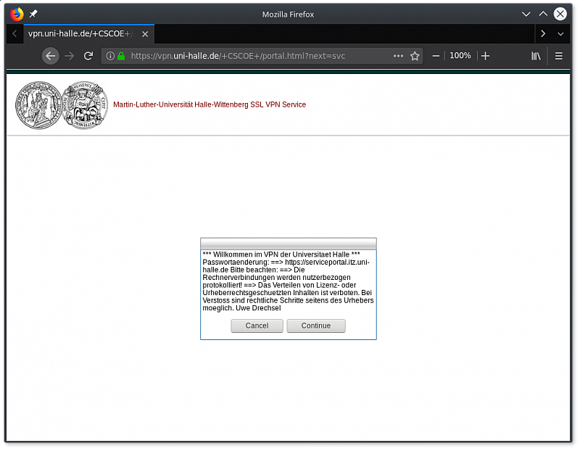Maximize window with the up chevron

pyautogui.click(x=543, y=14)
